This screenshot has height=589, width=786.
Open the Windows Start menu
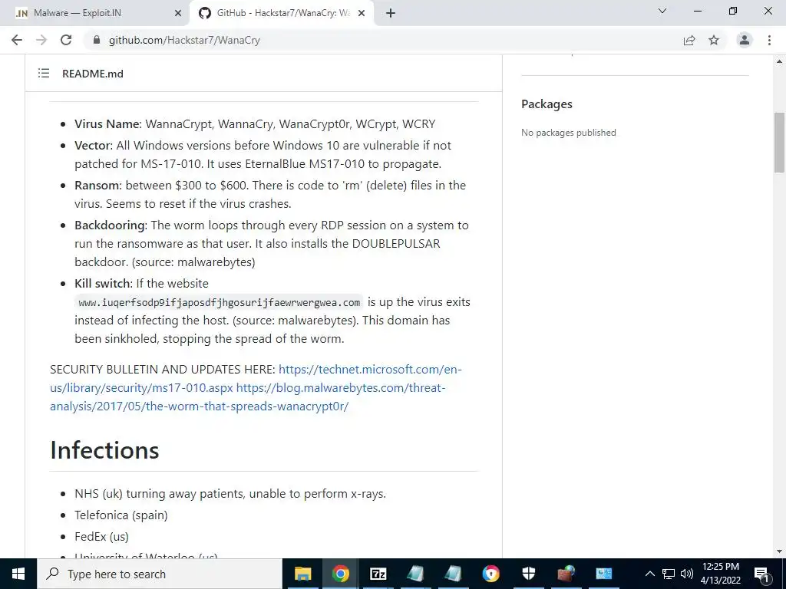pyautogui.click(x=18, y=574)
